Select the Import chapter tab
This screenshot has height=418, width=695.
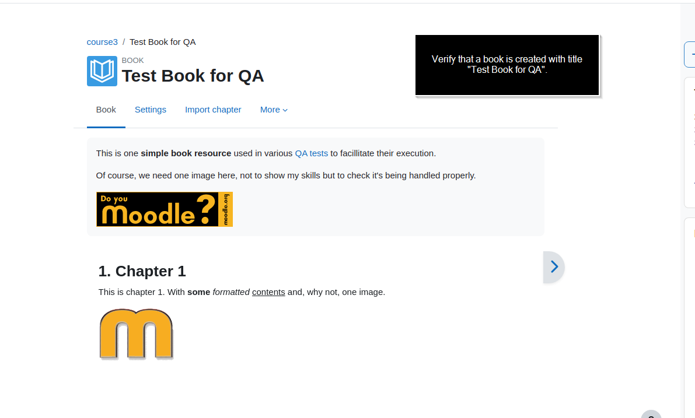point(213,110)
